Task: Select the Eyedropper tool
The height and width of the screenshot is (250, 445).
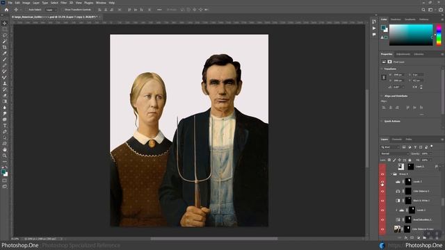Action: click(5, 53)
